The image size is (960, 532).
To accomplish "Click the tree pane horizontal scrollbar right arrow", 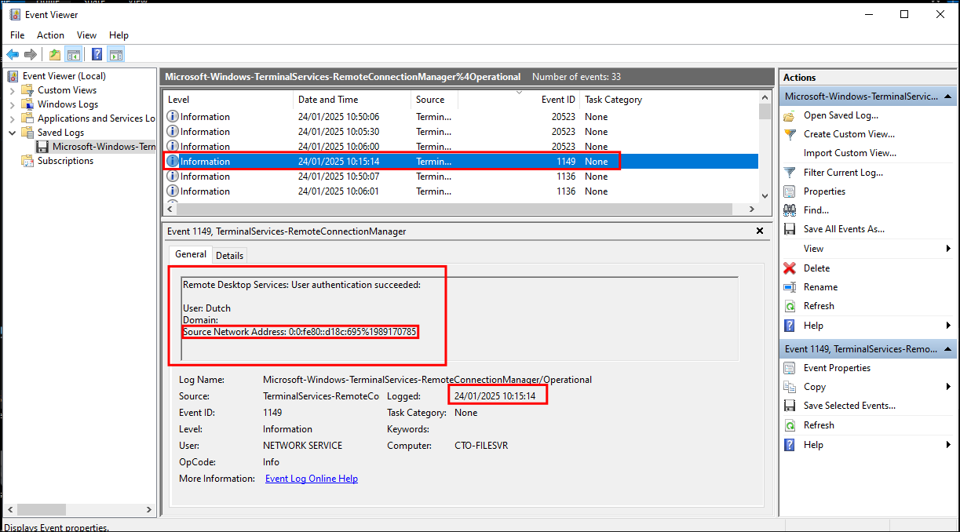I will coord(150,510).
